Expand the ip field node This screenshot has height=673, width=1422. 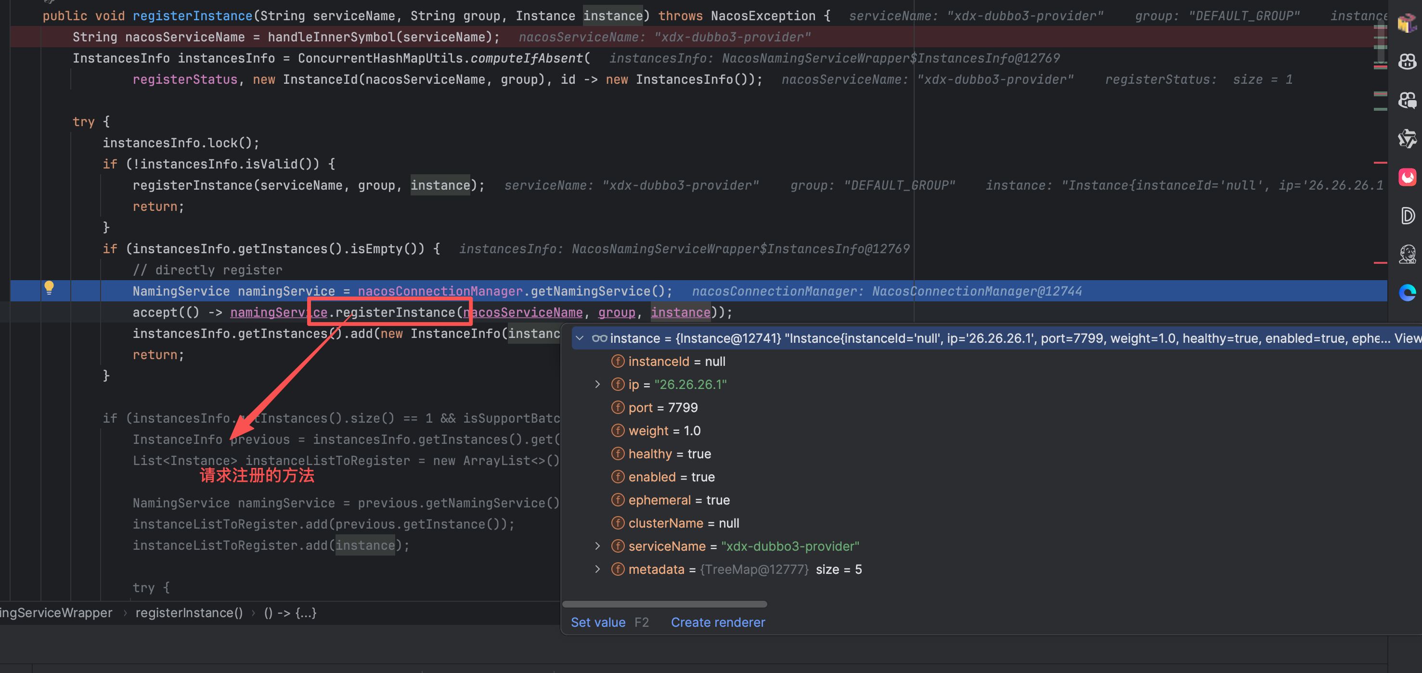pos(597,384)
